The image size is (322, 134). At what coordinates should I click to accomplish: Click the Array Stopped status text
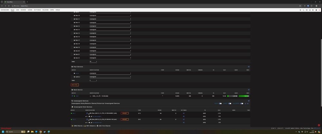[6, 129]
